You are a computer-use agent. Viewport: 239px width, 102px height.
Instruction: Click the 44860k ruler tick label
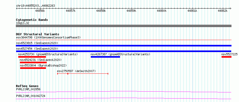[x=162, y=11]
